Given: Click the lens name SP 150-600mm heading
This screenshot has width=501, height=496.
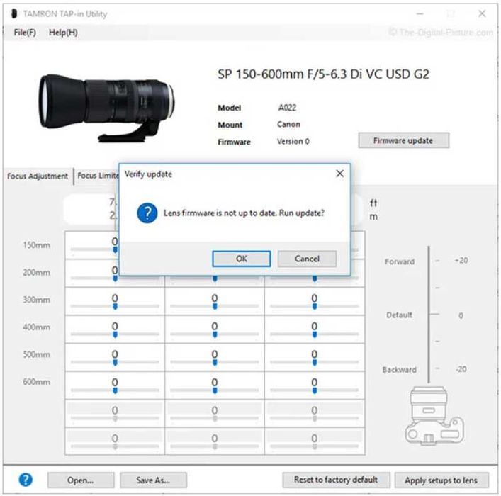Looking at the screenshot, I should 323,74.
